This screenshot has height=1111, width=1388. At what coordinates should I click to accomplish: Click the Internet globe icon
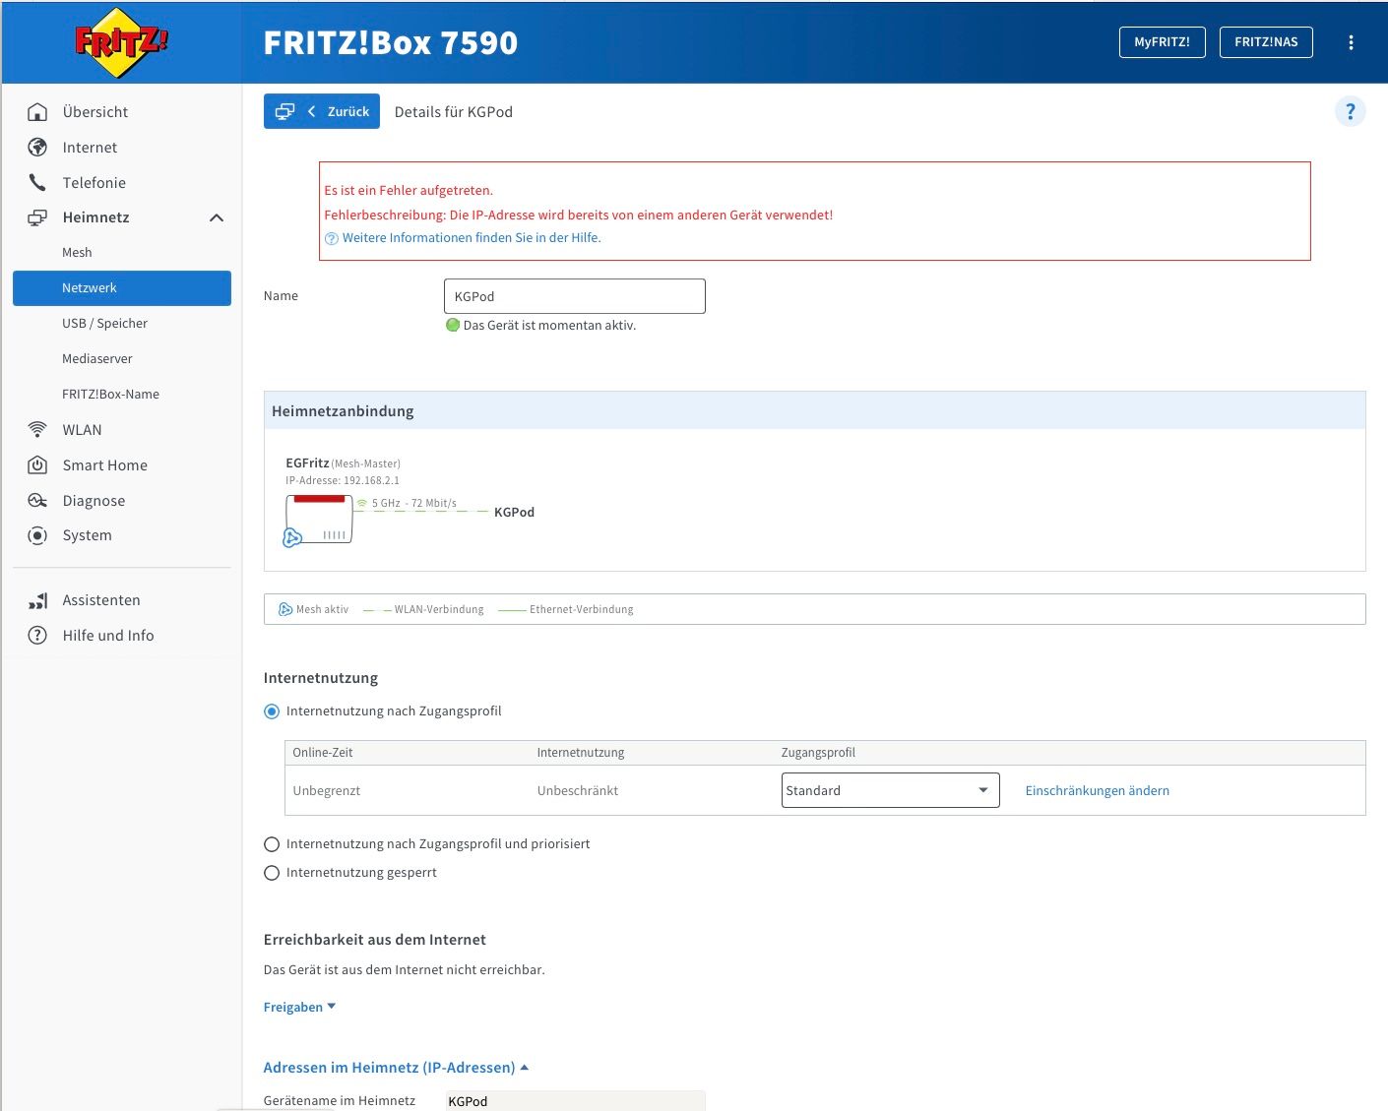[37, 148]
